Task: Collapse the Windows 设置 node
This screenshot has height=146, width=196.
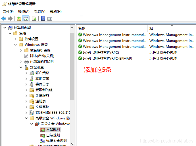Action: 16,44
